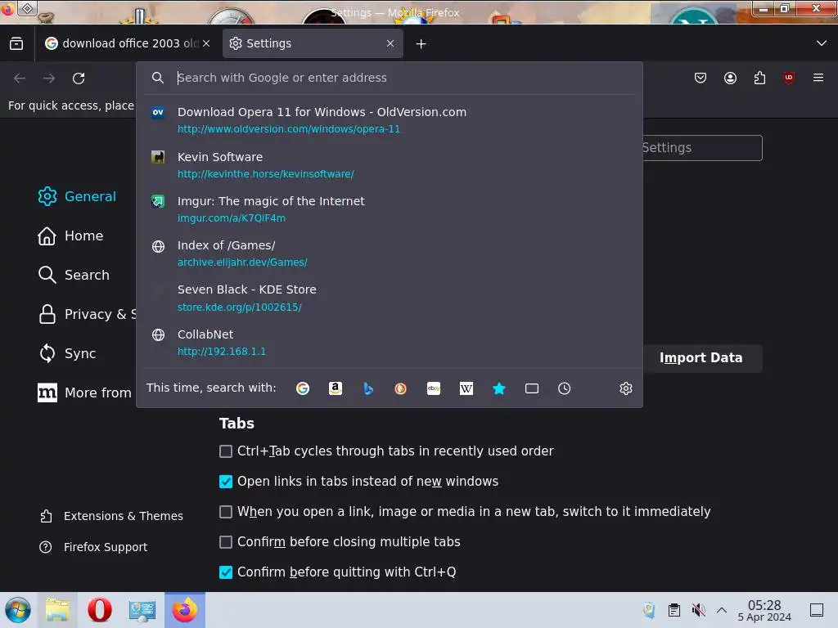This screenshot has height=628, width=838.
Task: Open Extensions & Themes link
Action: pos(111,516)
